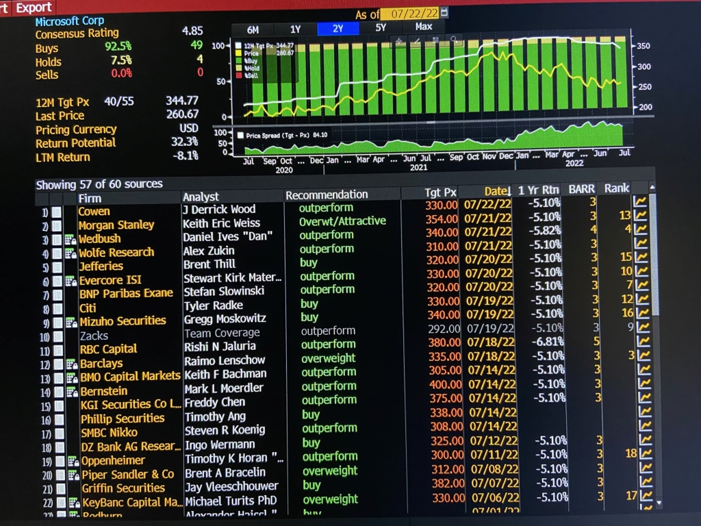Open the KGI Securities firm link
The width and height of the screenshot is (701, 526).
click(x=131, y=404)
